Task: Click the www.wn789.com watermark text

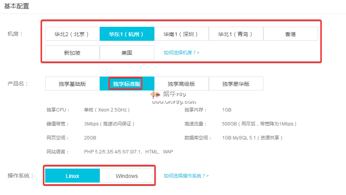Action: [174, 102]
